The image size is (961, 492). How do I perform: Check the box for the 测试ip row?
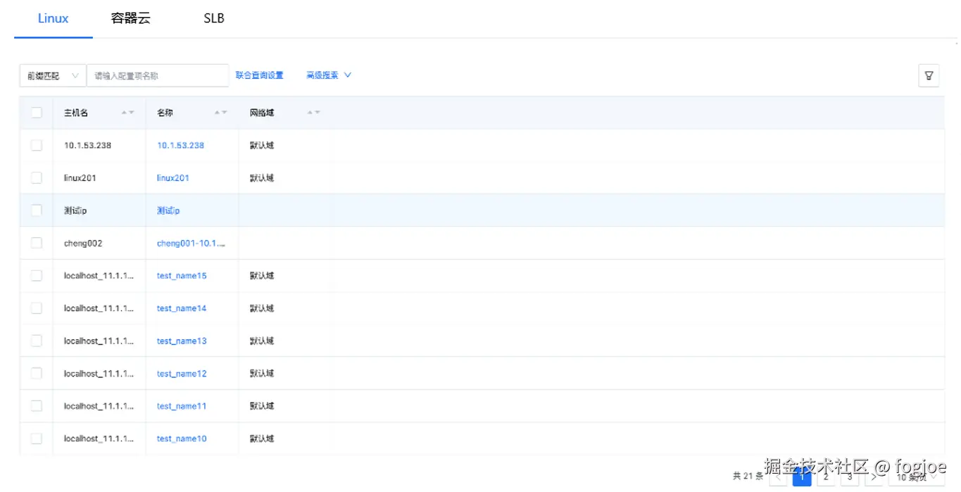pos(37,210)
